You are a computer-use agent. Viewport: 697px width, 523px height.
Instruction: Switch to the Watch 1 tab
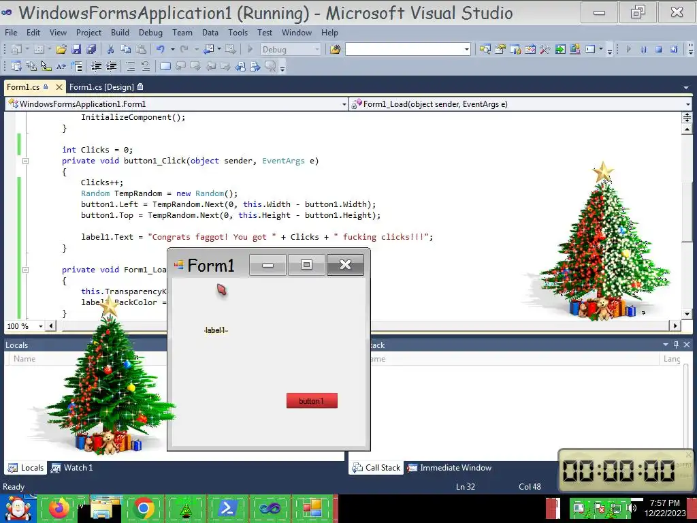(72, 468)
